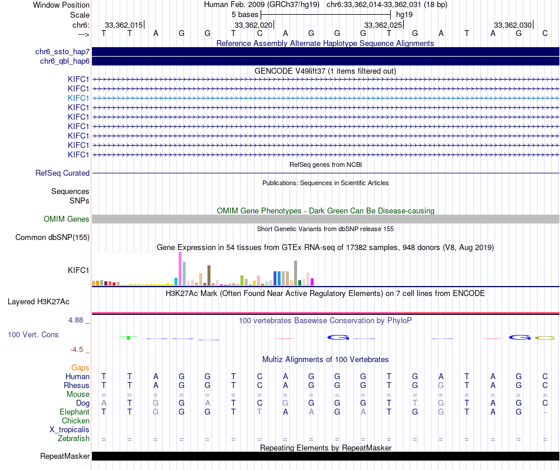Click the chr6_ssto_hap7 label

[x=62, y=51]
